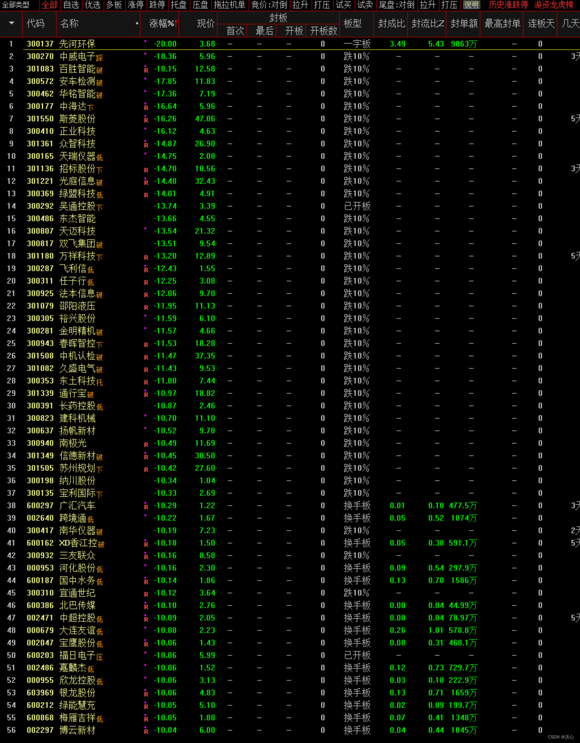Select the 华铭智能 stock name

77,94
